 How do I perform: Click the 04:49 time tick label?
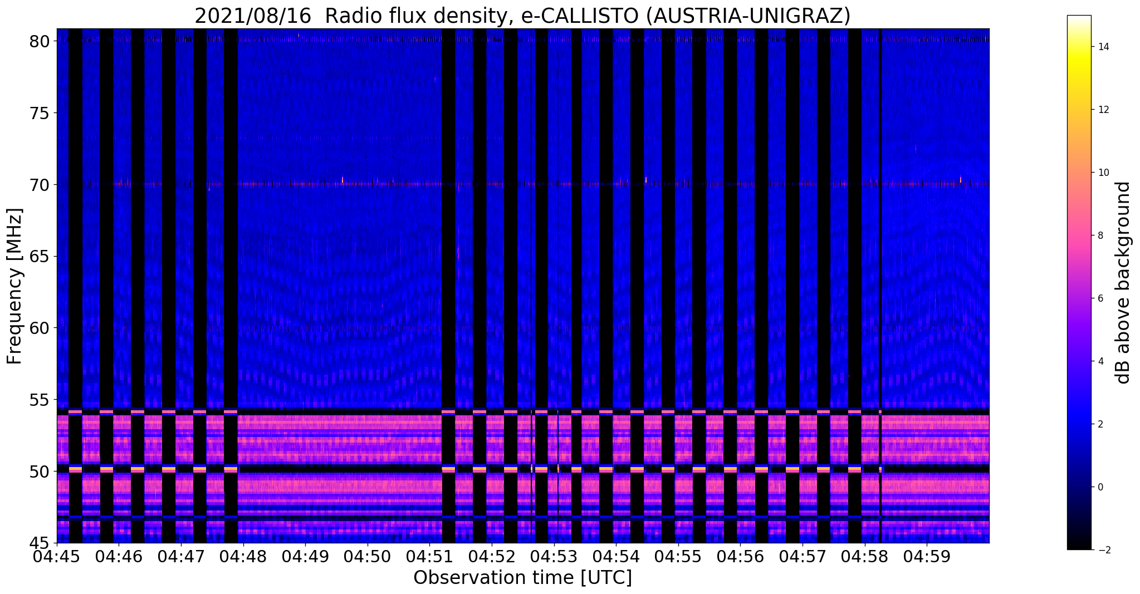point(305,557)
